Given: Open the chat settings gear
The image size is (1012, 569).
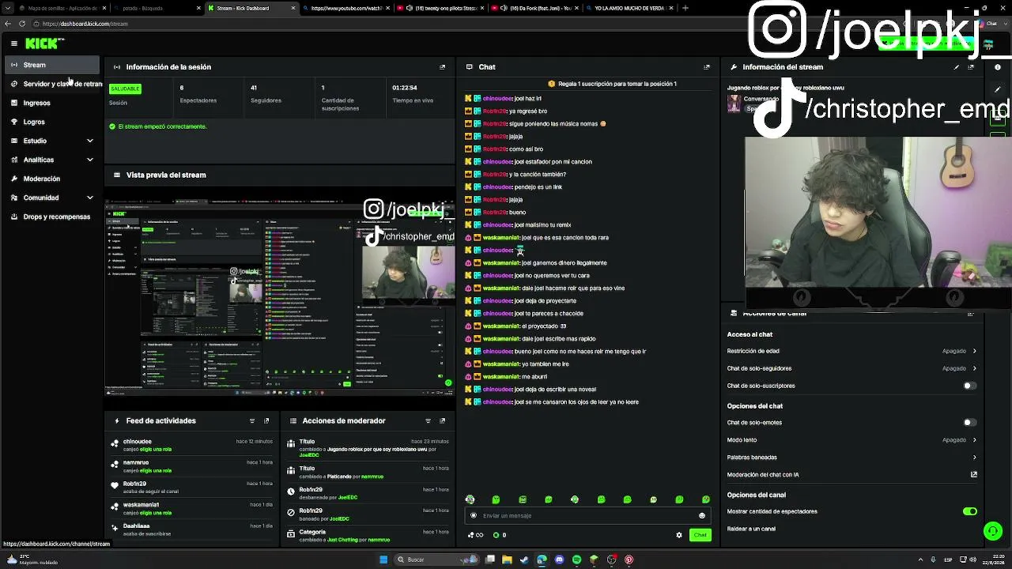Looking at the screenshot, I should [678, 535].
